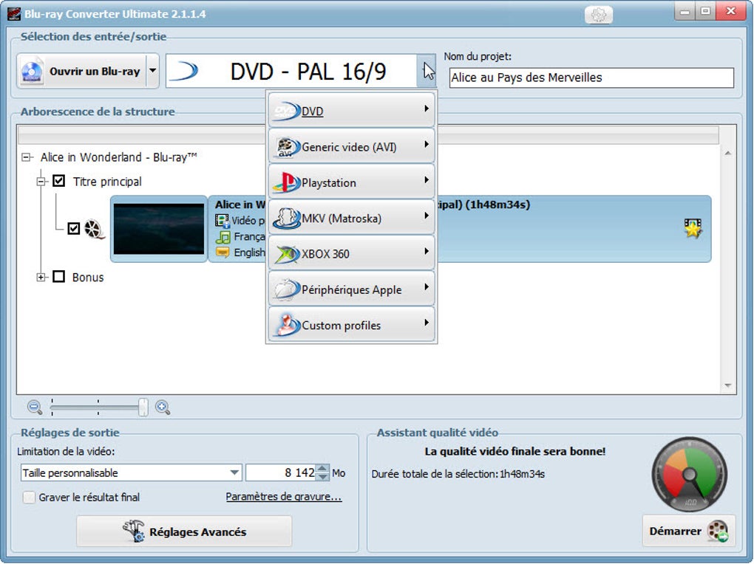Click the film reel icon beside the movie thumbnail
Image resolution: width=754 pixels, height=564 pixels.
[x=95, y=229]
